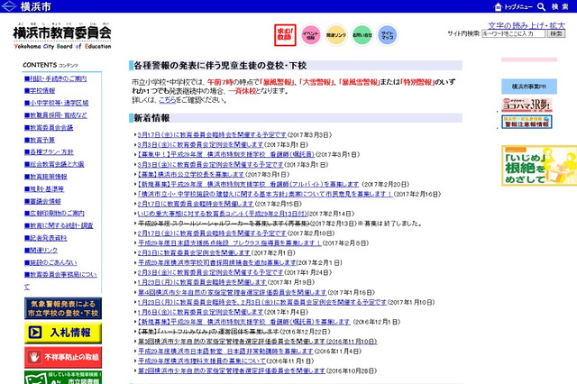Open the 不祥事防止の取組 red banner
Screen dimensions: 577x384
pyautogui.click(x=63, y=357)
